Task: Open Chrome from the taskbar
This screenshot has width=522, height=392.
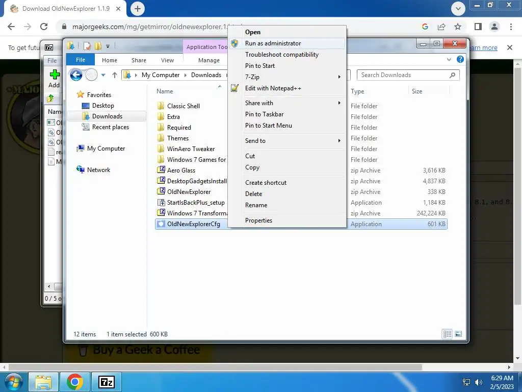Action: pos(74,382)
